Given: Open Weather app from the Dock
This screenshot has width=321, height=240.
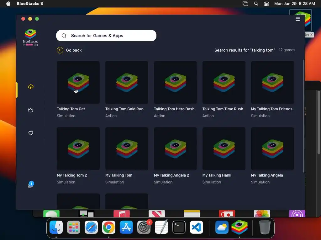Looking at the screenshot, I should (x=222, y=227).
